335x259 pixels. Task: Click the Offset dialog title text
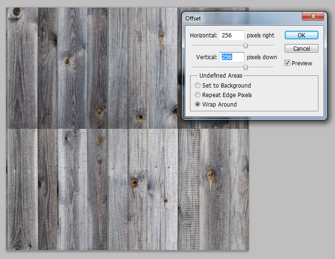coord(193,18)
